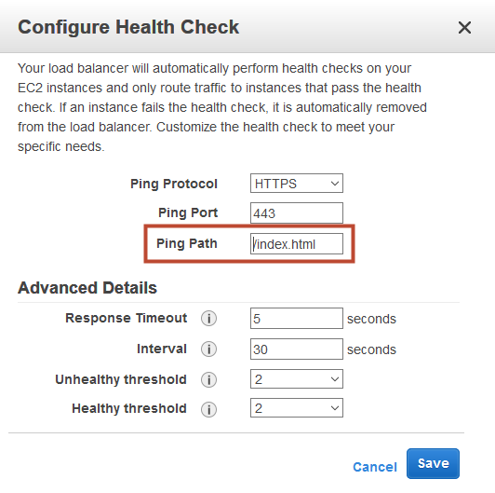Select the Response Timeout input field
495x493 pixels.
[297, 318]
